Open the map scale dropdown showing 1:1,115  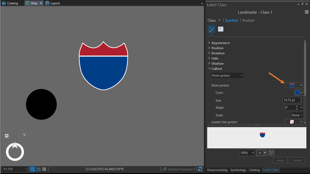click(x=15, y=169)
